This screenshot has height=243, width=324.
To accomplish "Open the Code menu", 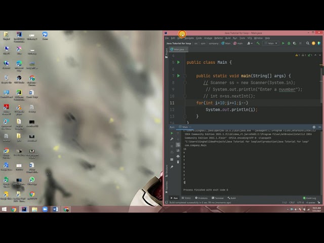I will 199,38.
